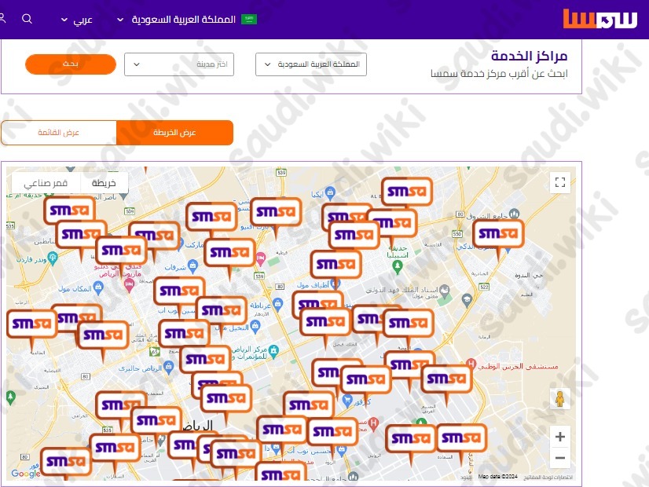Switch to عرض القائمة tab
This screenshot has width=649, height=487.
point(59,133)
